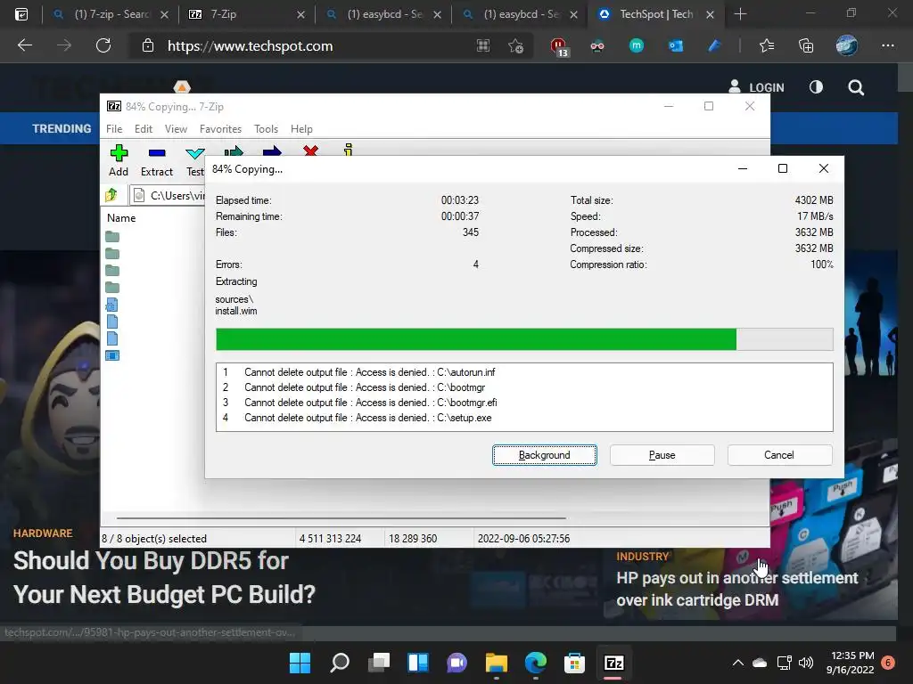The height and width of the screenshot is (684, 913).
Task: Click the volume icon in system tray
Action: click(x=806, y=663)
